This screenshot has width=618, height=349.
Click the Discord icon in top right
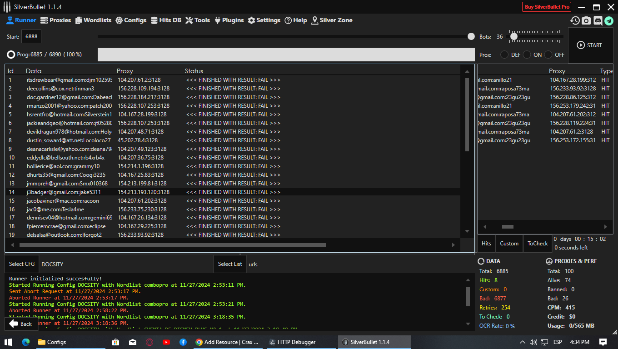click(598, 20)
